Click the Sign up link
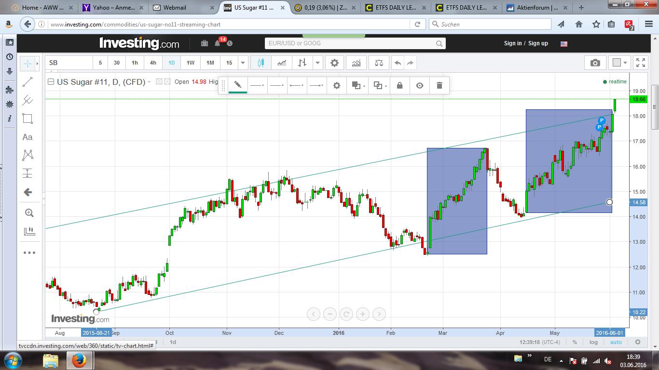Viewport: 659px width, 370px height. pyautogui.click(x=538, y=43)
